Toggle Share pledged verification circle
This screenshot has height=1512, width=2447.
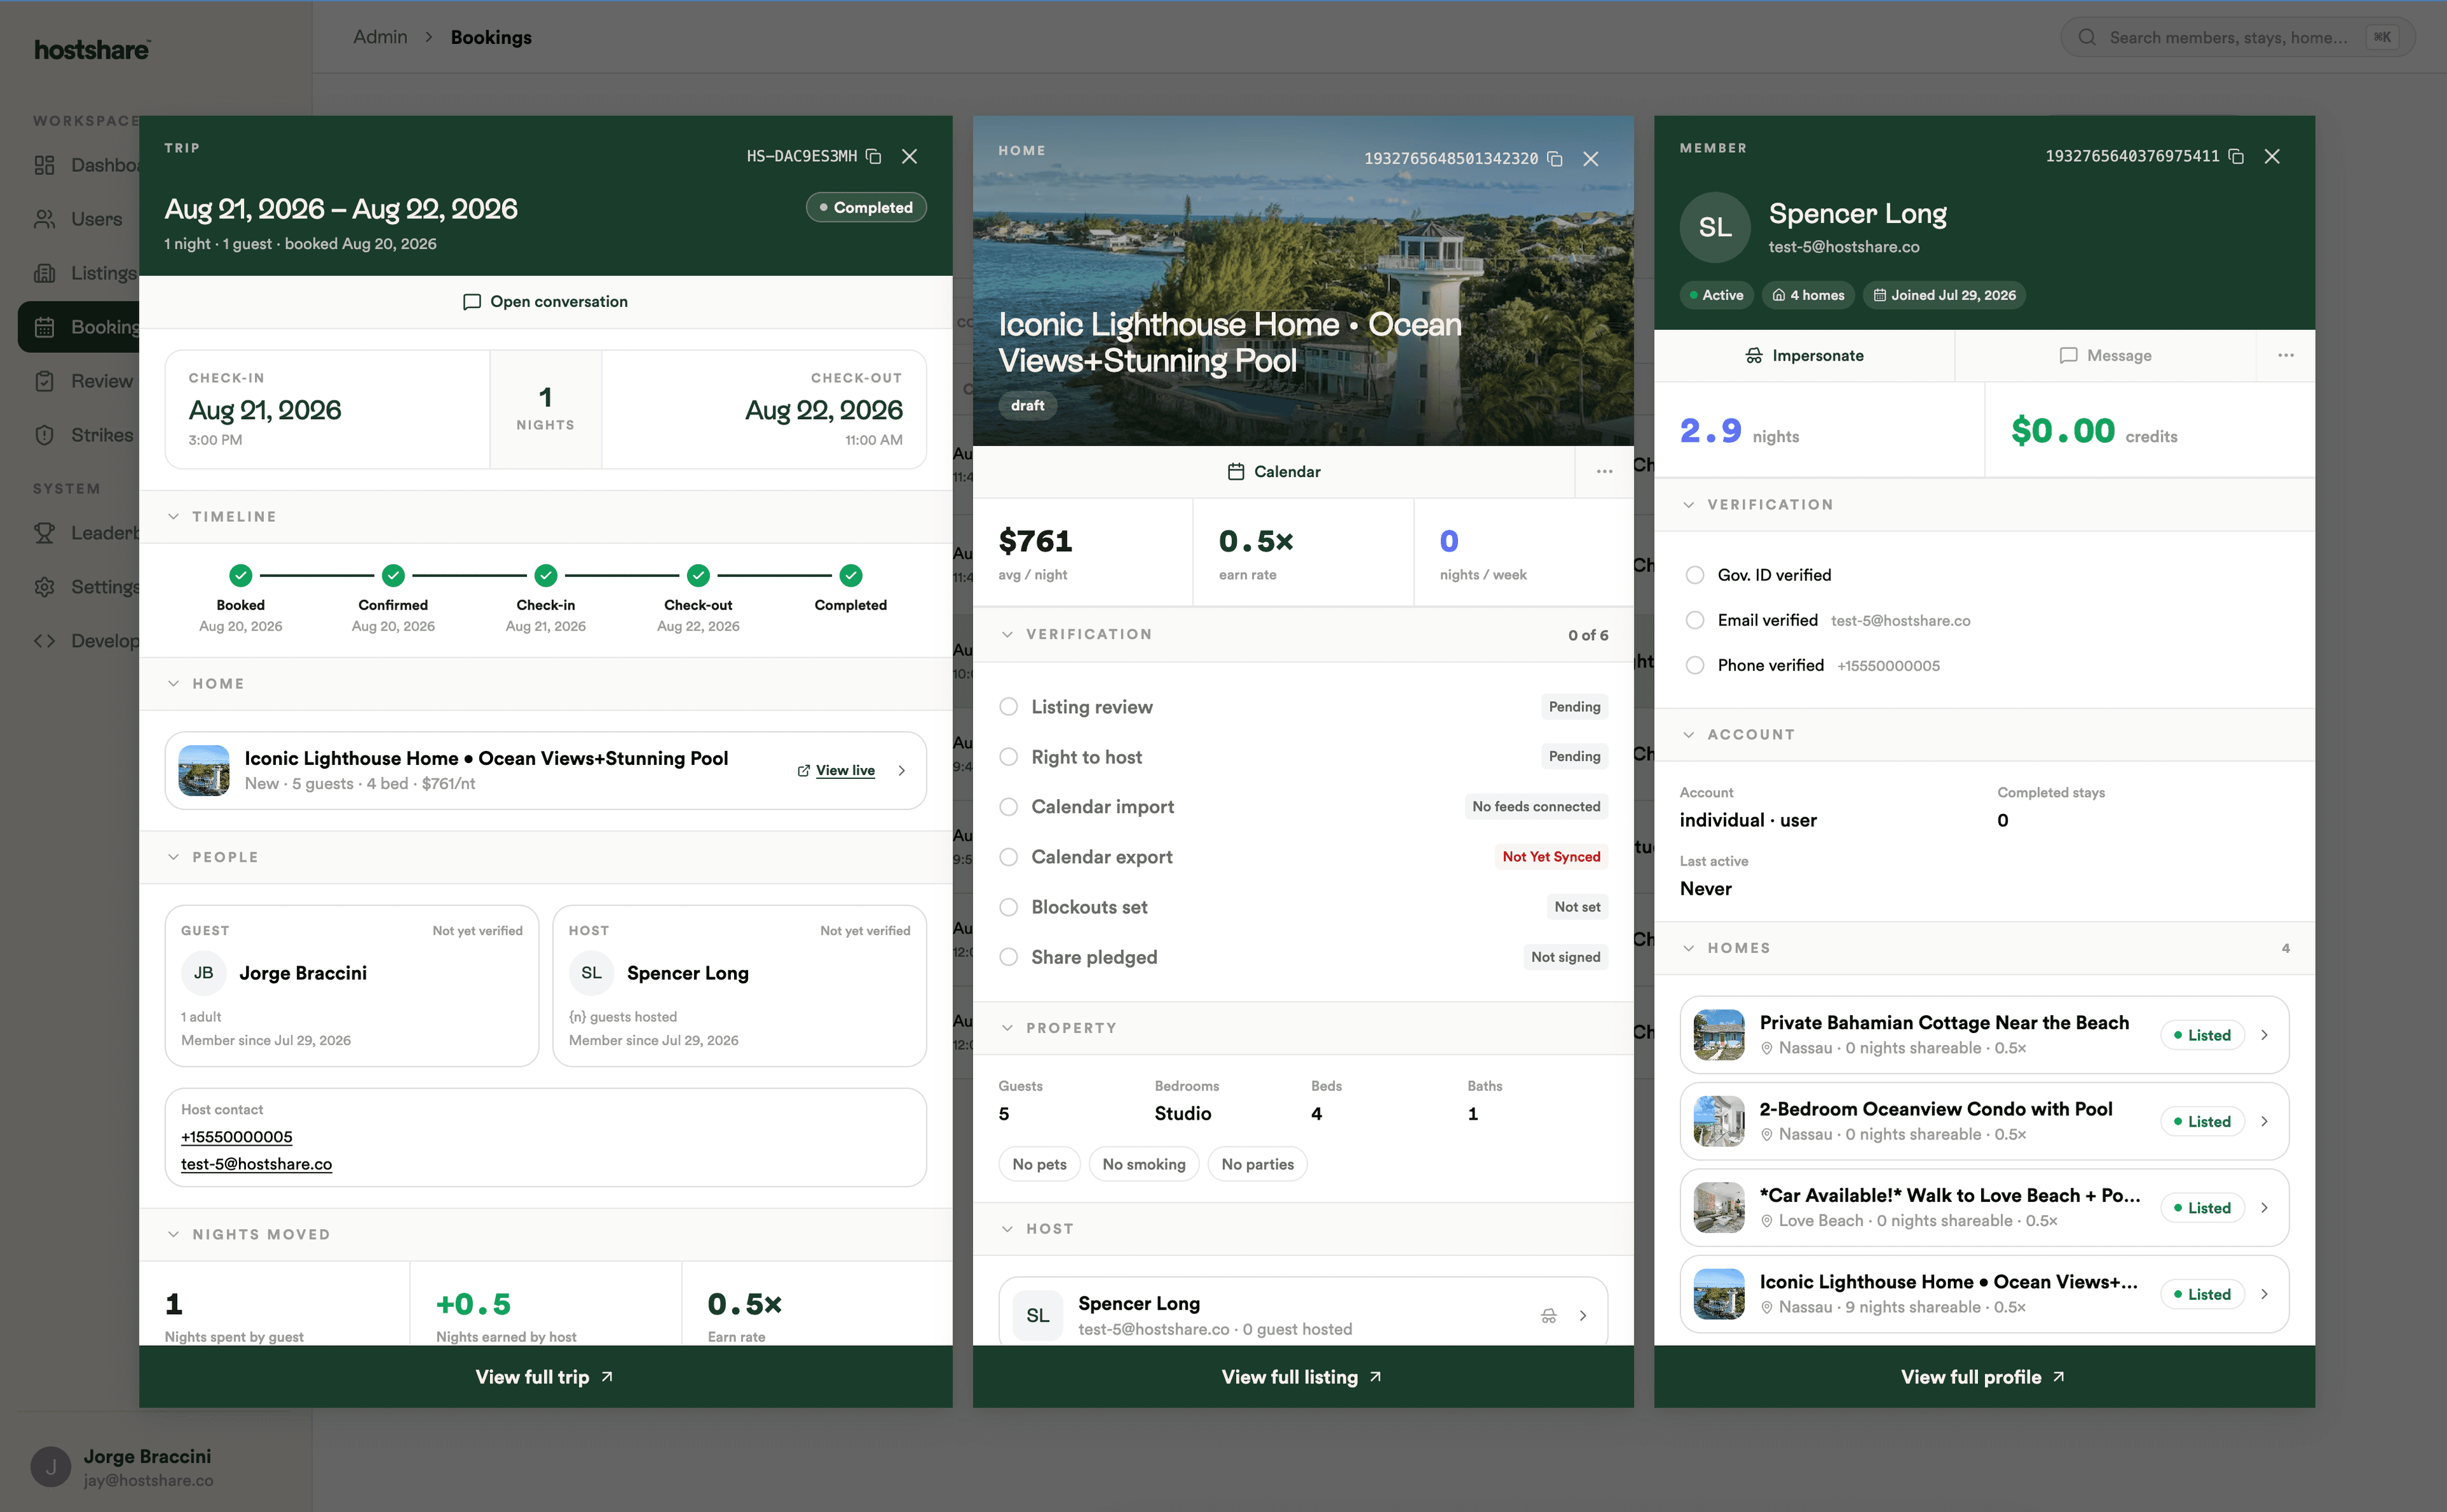click(1008, 957)
